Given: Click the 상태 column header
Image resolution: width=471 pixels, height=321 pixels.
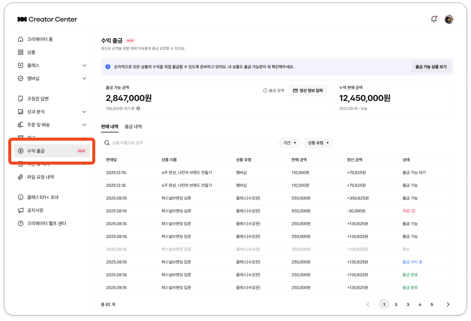Looking at the screenshot, I should pos(406,160).
